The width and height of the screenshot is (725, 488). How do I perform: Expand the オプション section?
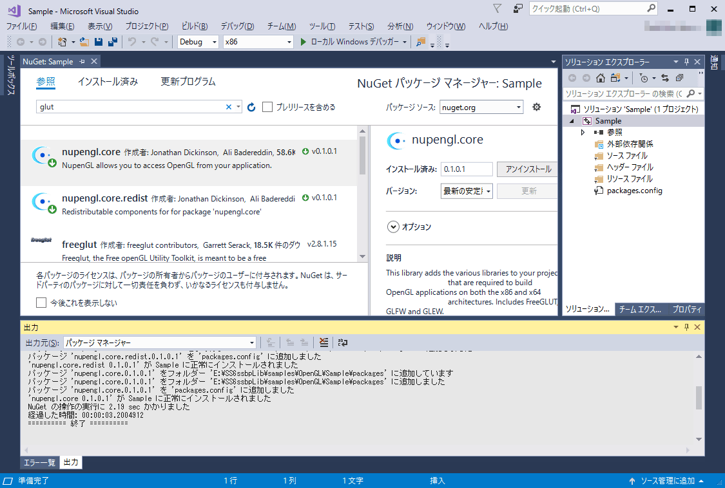(393, 227)
